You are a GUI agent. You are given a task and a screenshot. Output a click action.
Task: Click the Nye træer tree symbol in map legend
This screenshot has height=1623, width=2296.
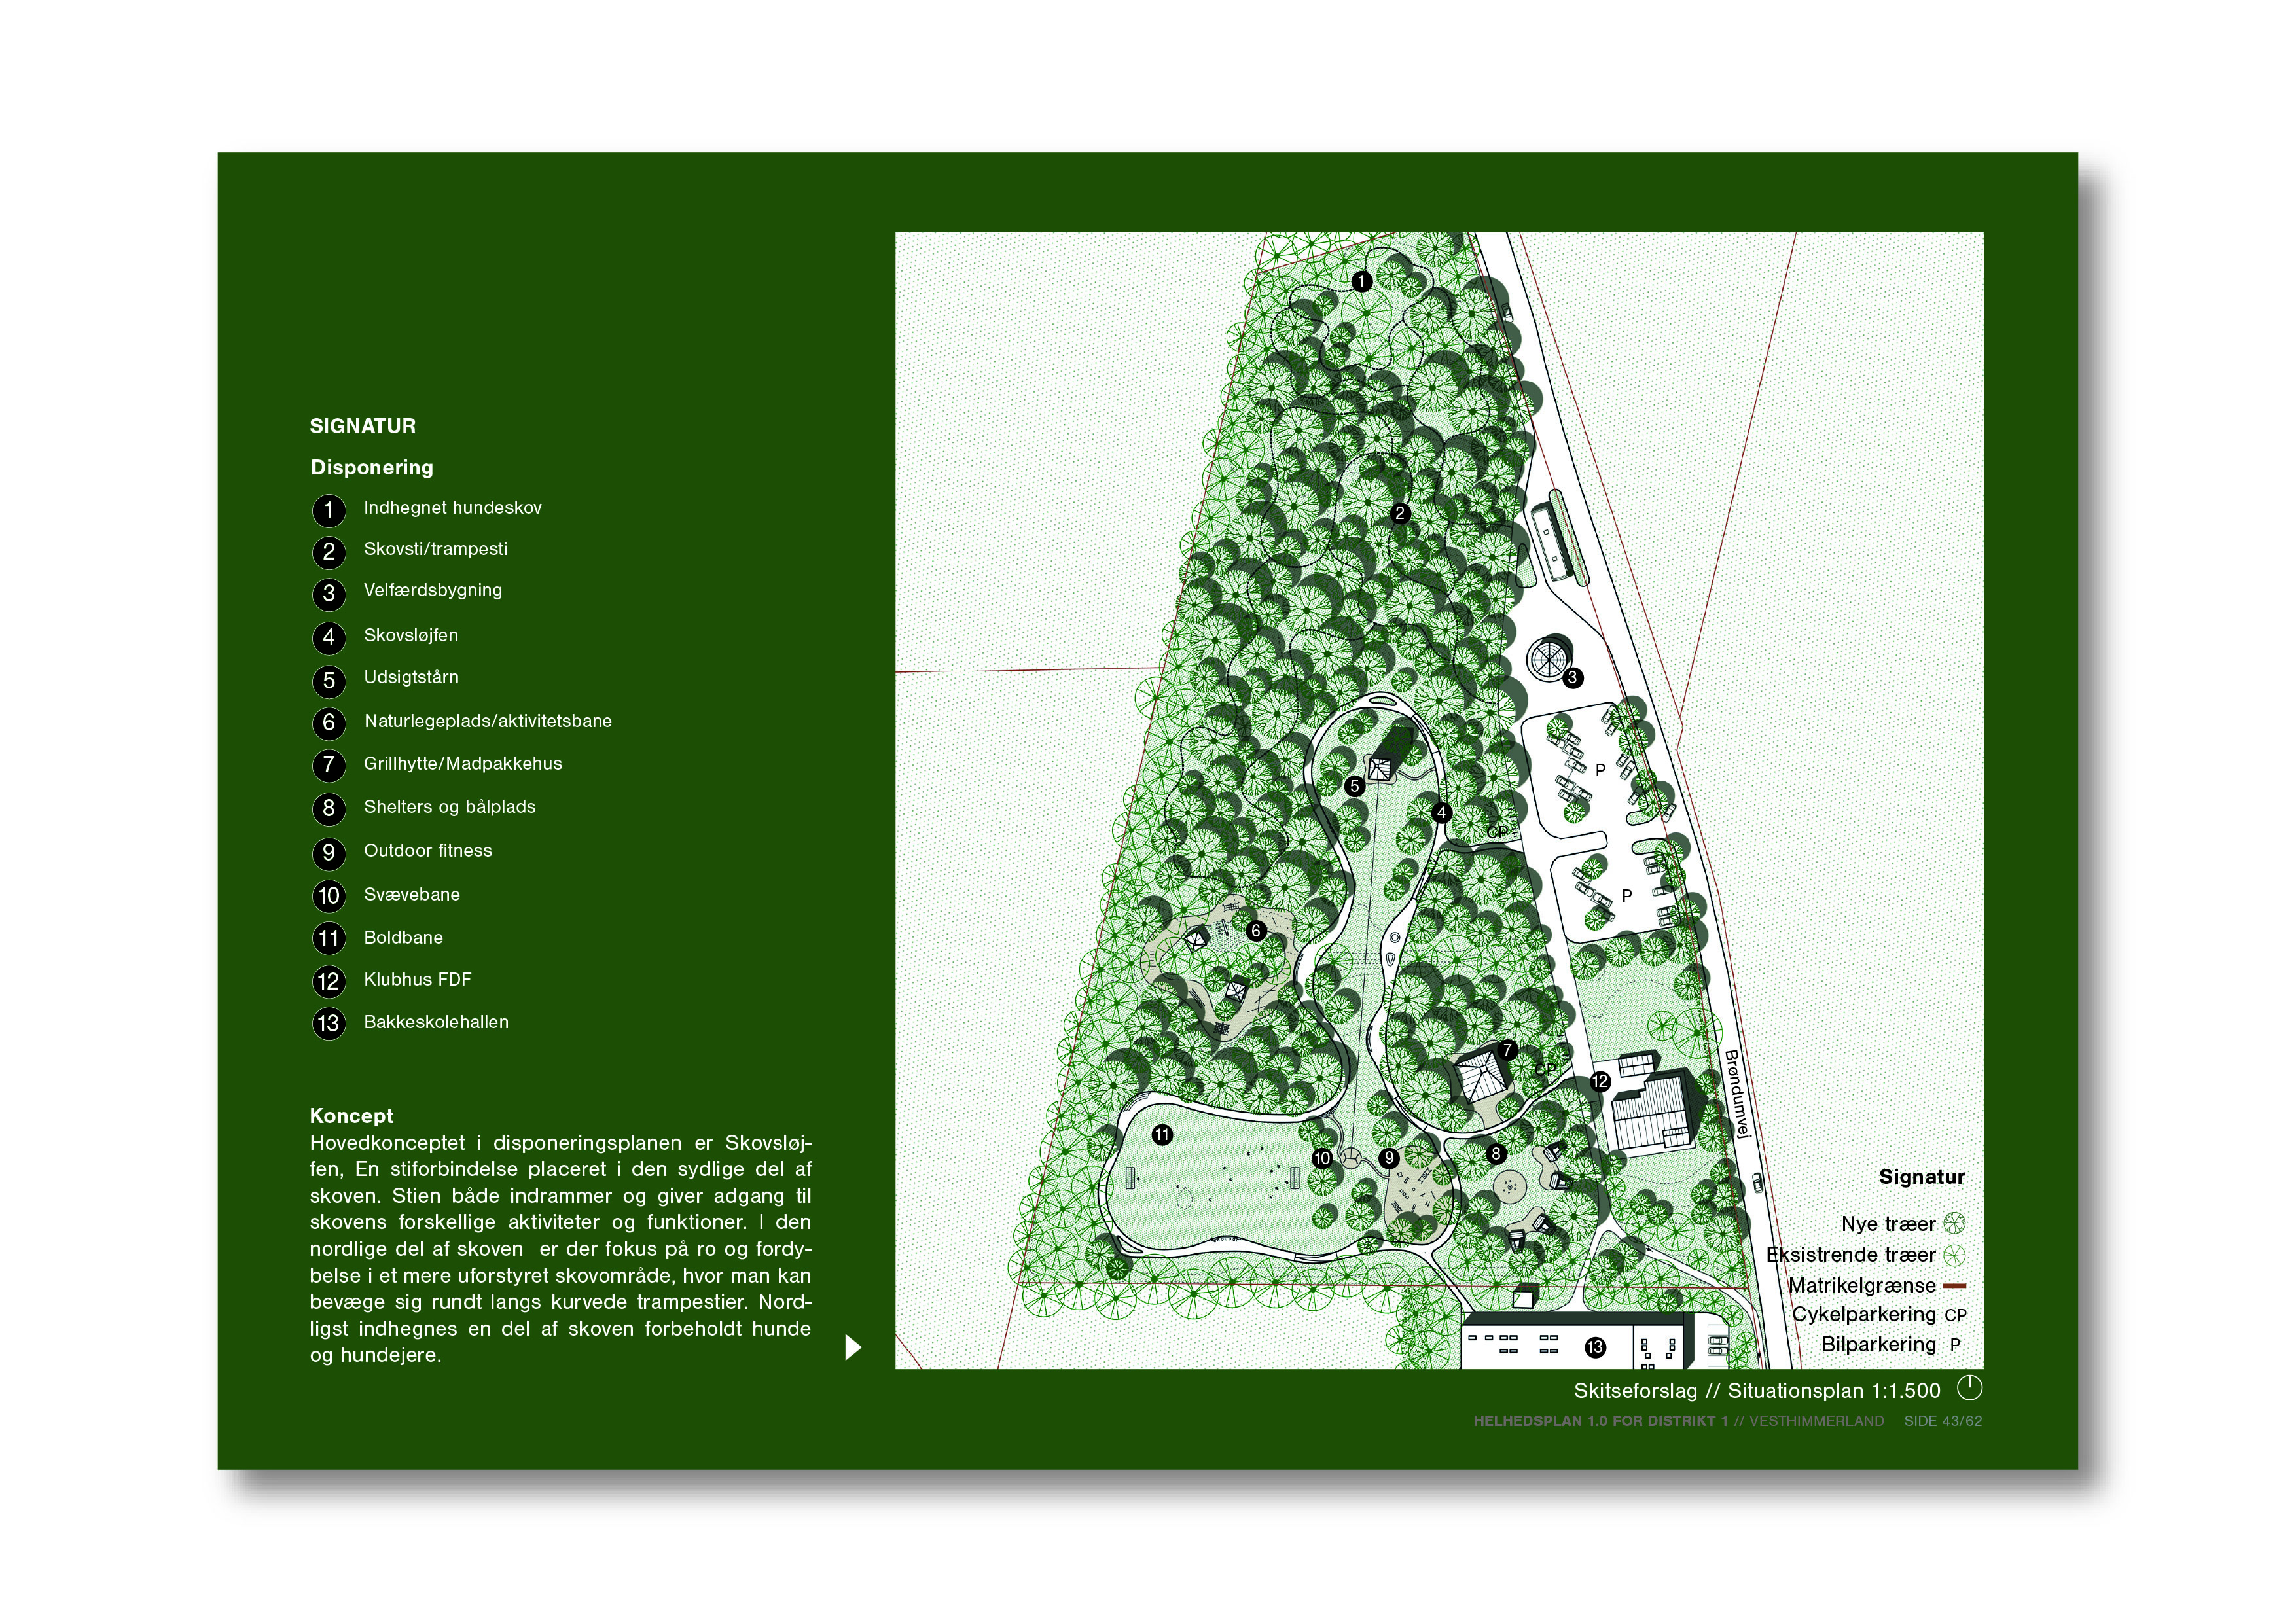[x=1954, y=1223]
